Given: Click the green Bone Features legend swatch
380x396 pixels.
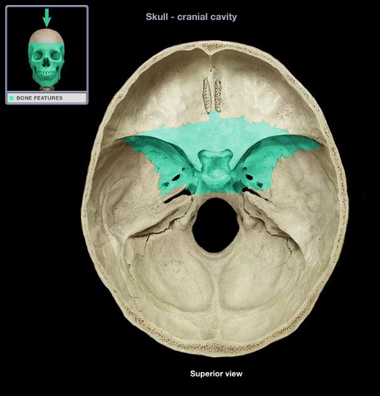Looking at the screenshot, I should (x=11, y=98).
